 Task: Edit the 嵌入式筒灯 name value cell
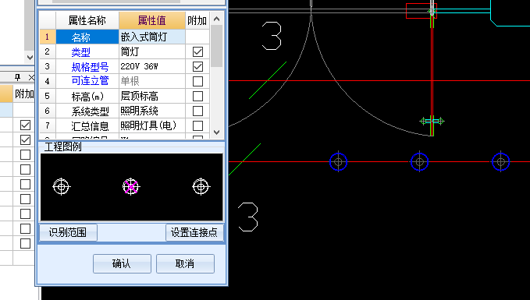[x=152, y=37]
